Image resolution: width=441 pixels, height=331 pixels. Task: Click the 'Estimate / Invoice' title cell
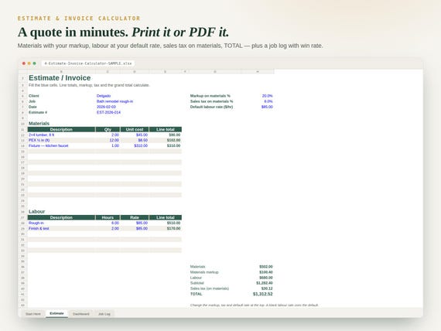[x=60, y=78]
